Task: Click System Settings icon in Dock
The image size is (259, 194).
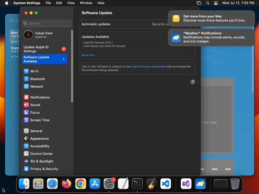Action: (x=109, y=184)
